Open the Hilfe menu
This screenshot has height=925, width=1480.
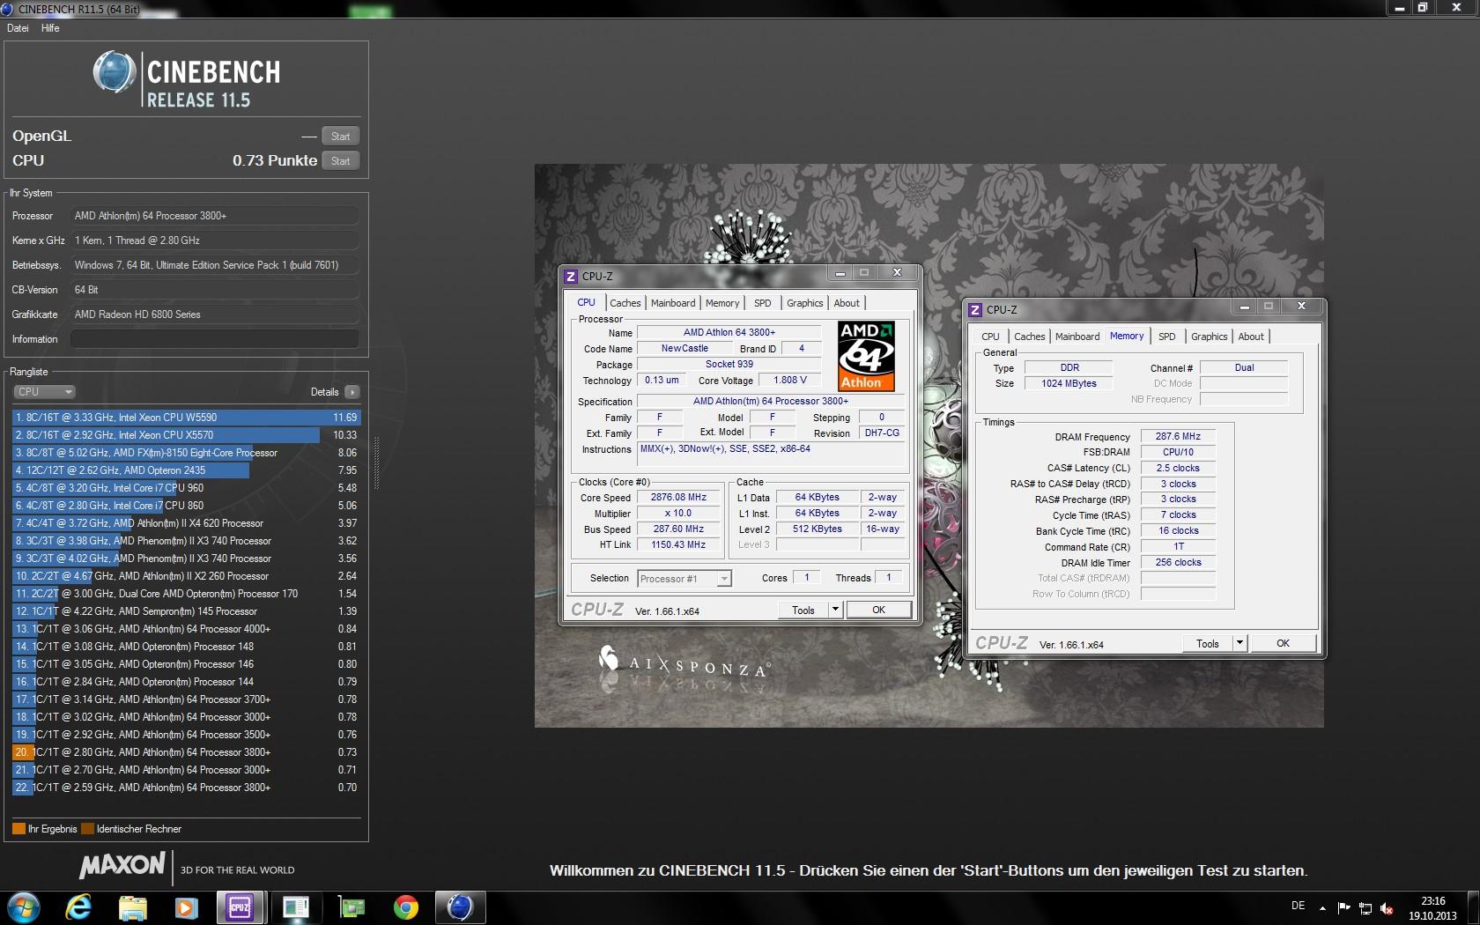[x=50, y=28]
